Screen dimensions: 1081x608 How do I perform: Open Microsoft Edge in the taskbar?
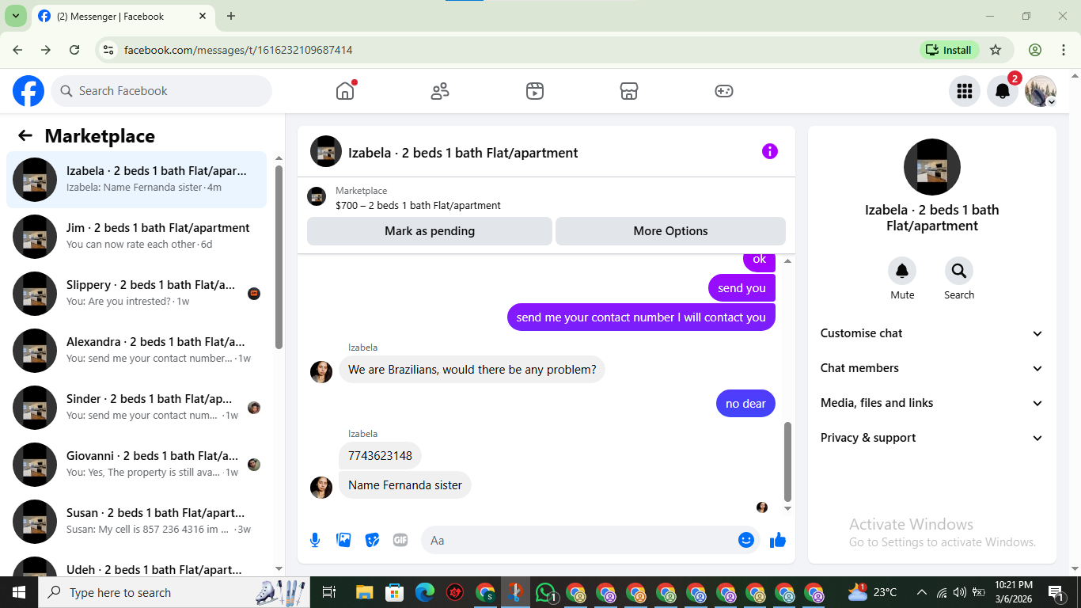pos(425,592)
